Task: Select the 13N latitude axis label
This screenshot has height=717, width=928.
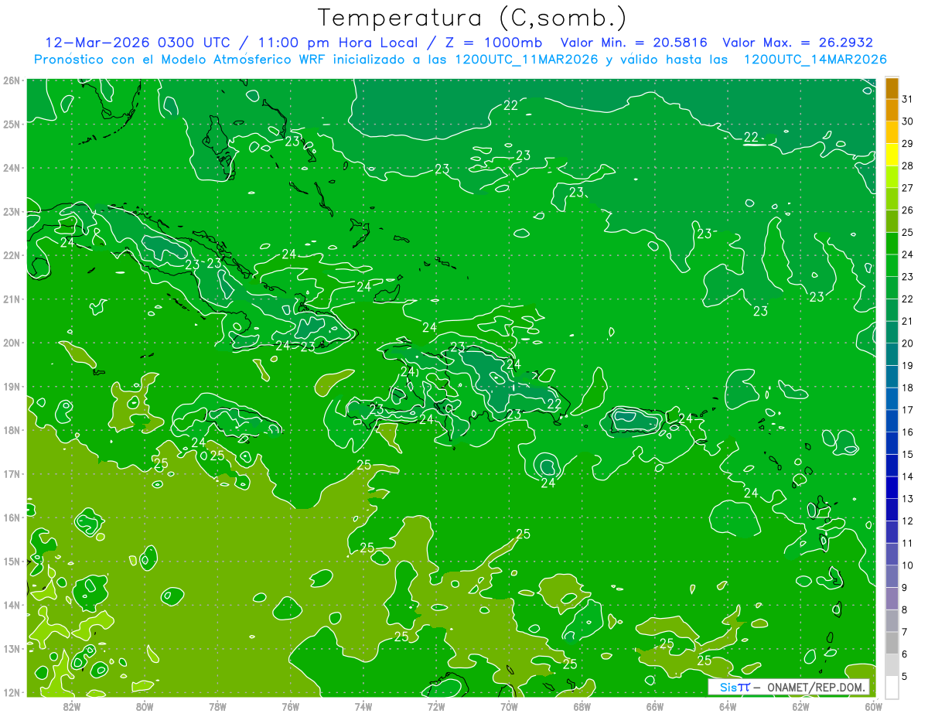Action: pyautogui.click(x=11, y=649)
